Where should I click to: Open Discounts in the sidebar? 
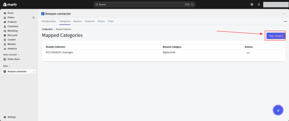click(x=13, y=35)
